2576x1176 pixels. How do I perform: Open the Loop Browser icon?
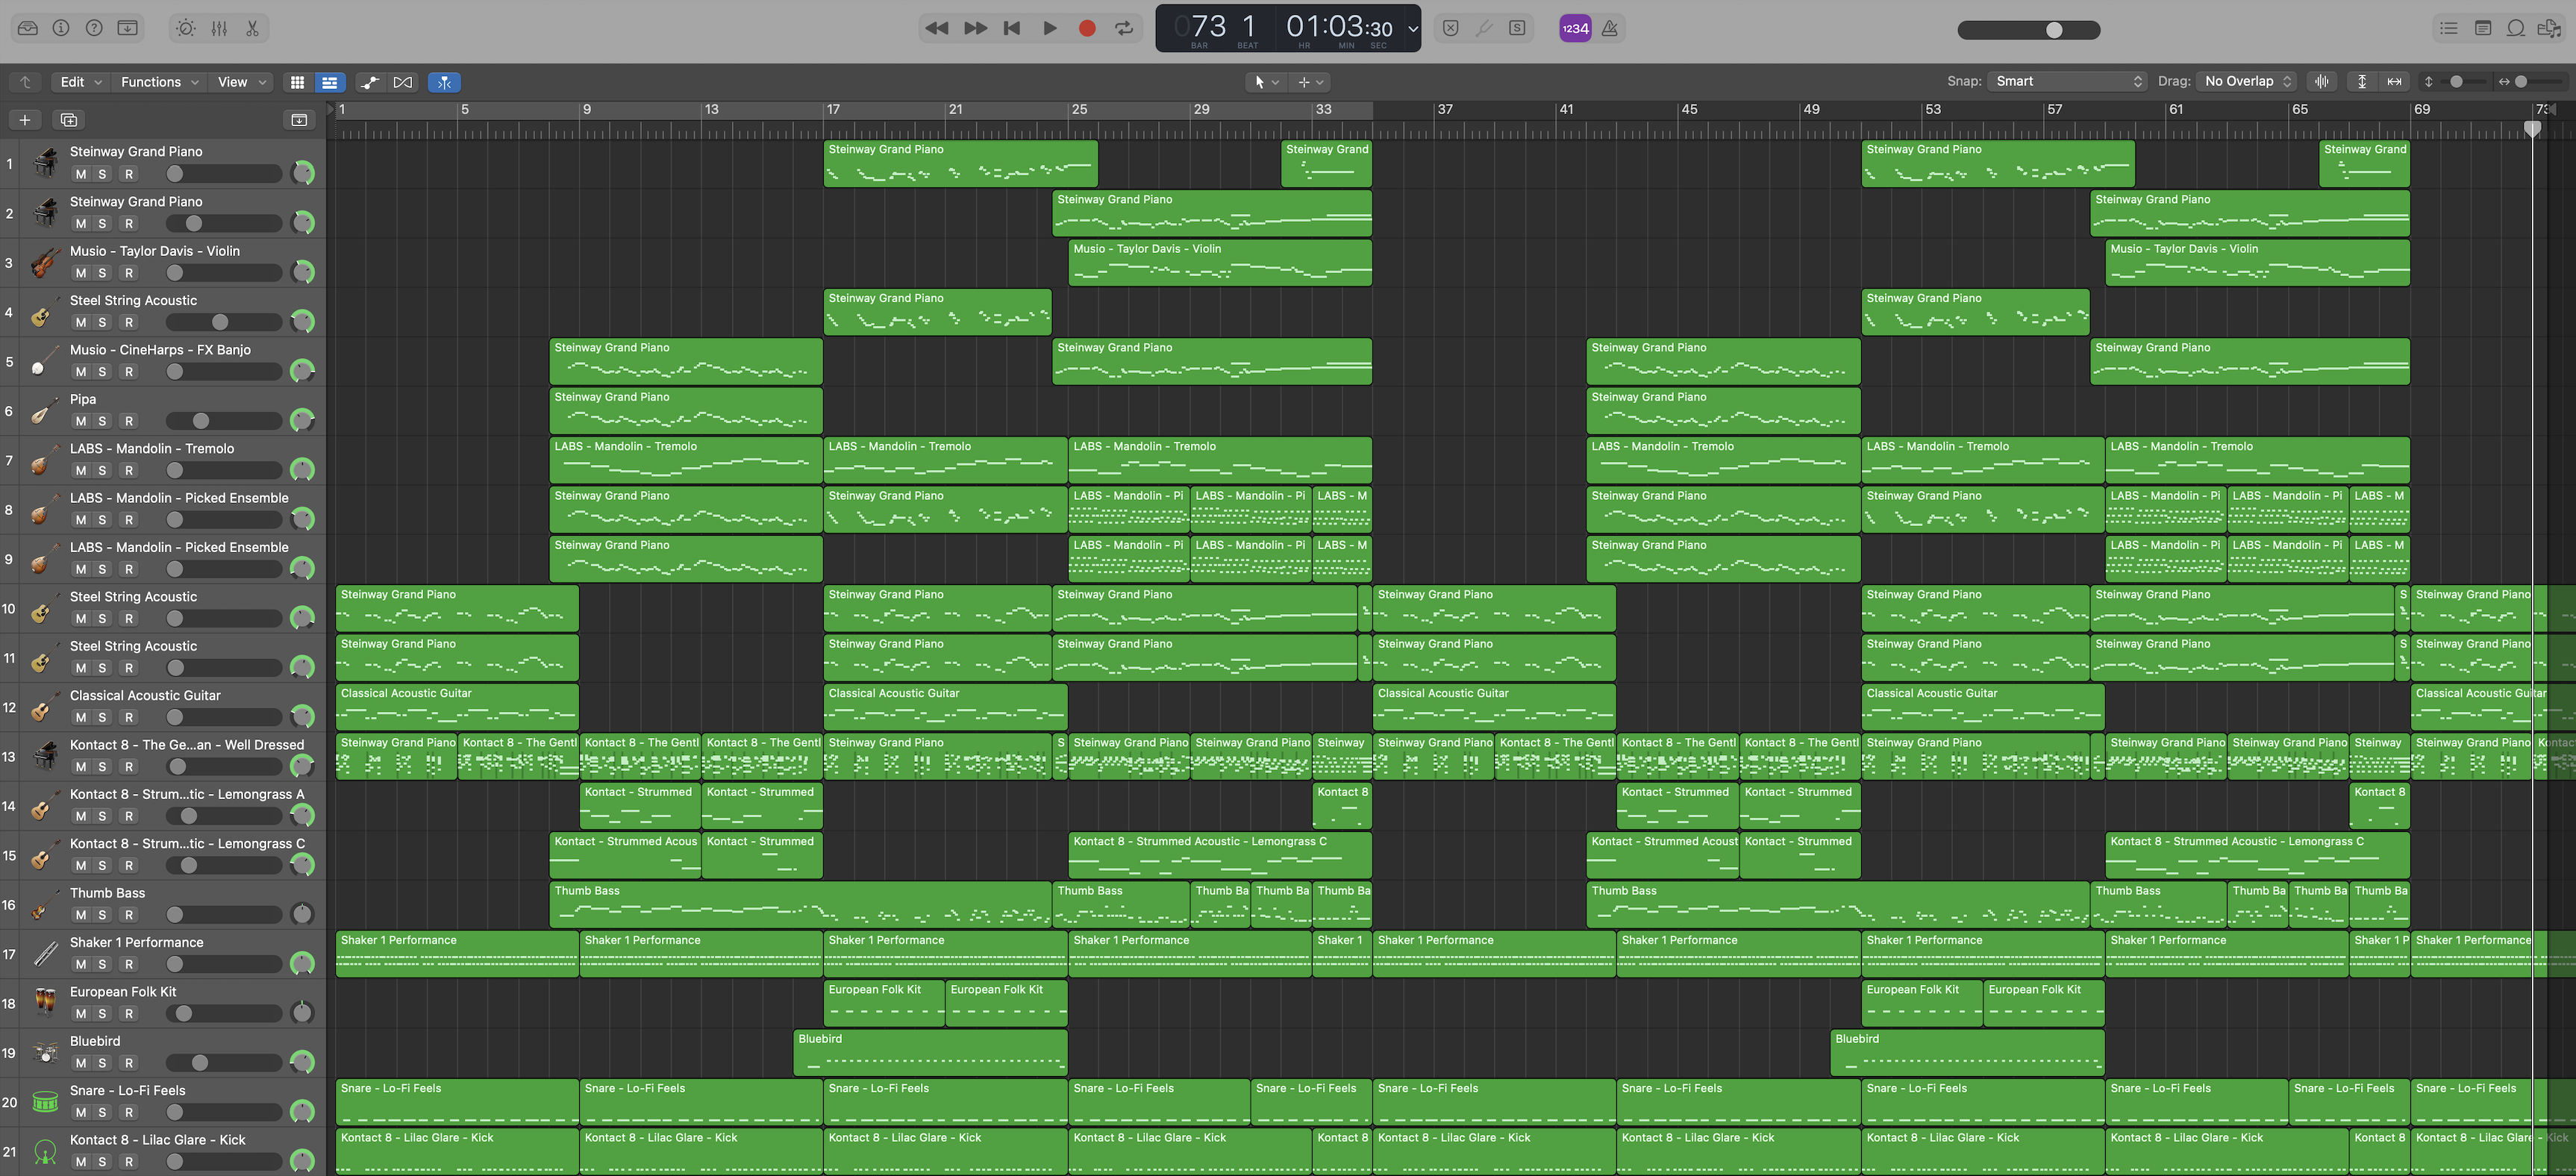(2516, 28)
